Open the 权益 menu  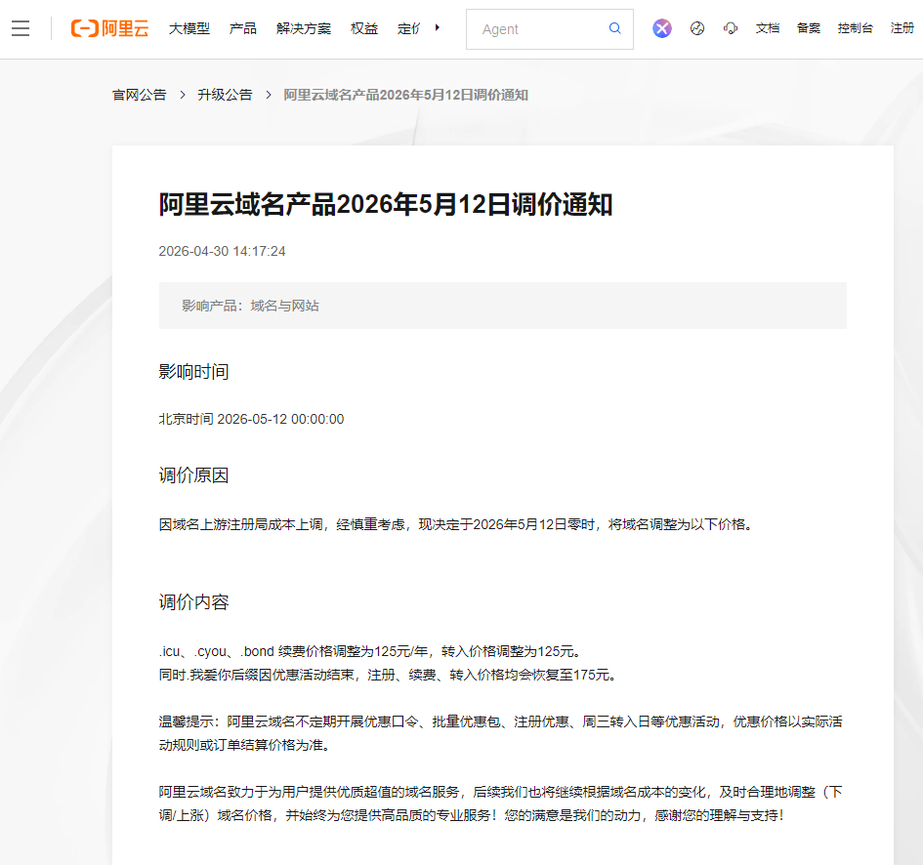tap(363, 28)
